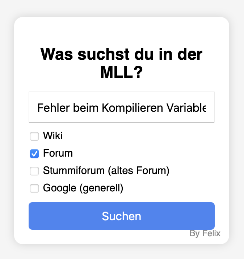This screenshot has width=244, height=259.
Task: Click the "Forum" option label
Action: point(58,153)
